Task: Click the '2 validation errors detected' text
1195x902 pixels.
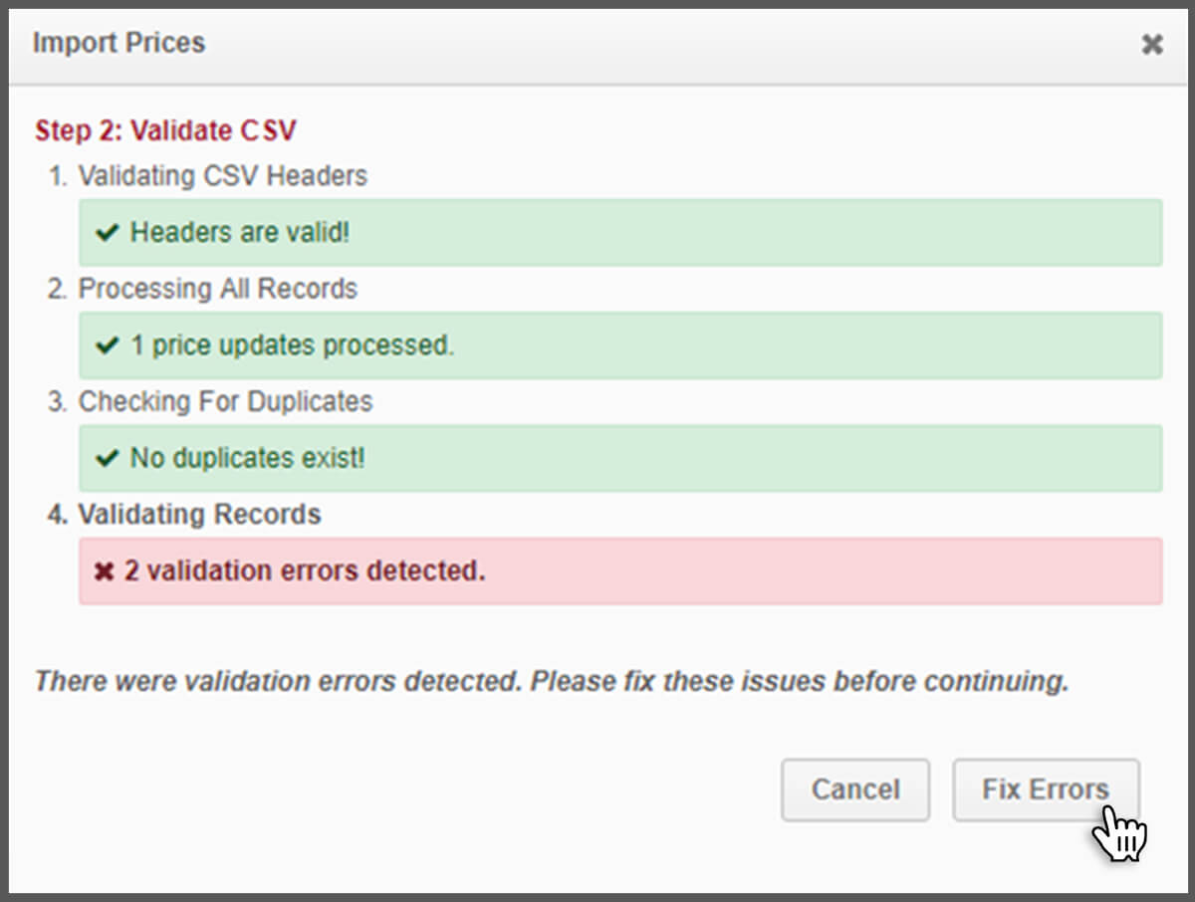Action: tap(306, 570)
